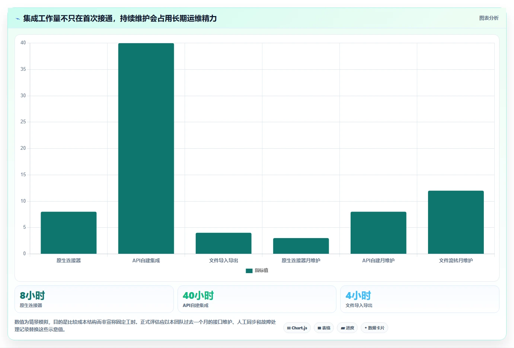Screen dimensions: 514x348
Task: Click the 40小时 data card value
Action: (198, 295)
